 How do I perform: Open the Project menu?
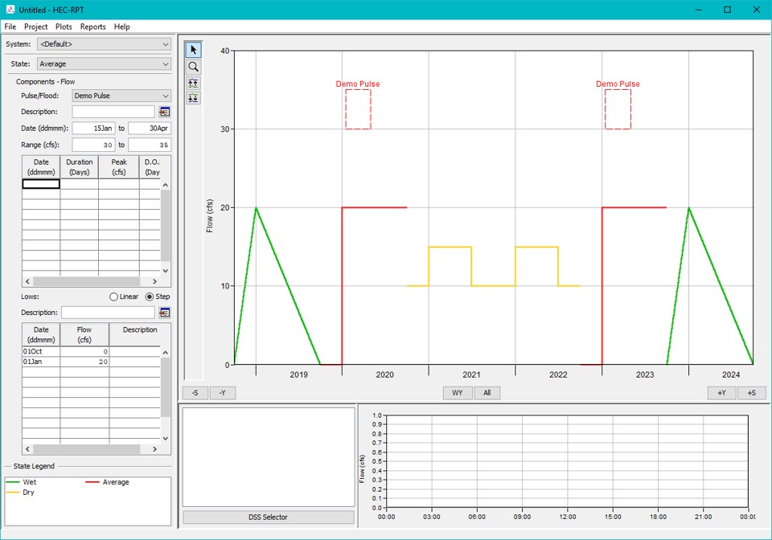point(36,27)
